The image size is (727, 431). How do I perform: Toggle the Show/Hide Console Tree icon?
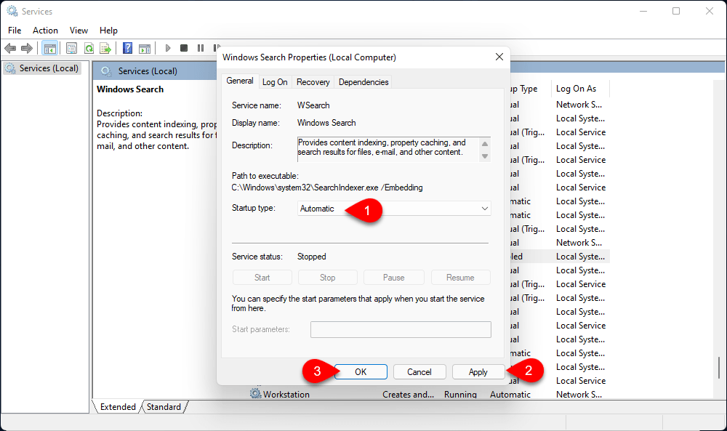[49, 48]
